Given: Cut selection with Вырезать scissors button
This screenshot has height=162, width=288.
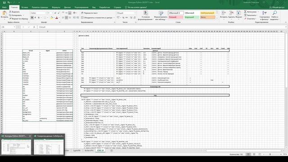Looking at the screenshot, I should (x=14, y=12).
